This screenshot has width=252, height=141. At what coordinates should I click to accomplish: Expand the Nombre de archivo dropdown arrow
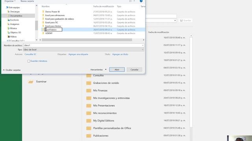(143, 45)
